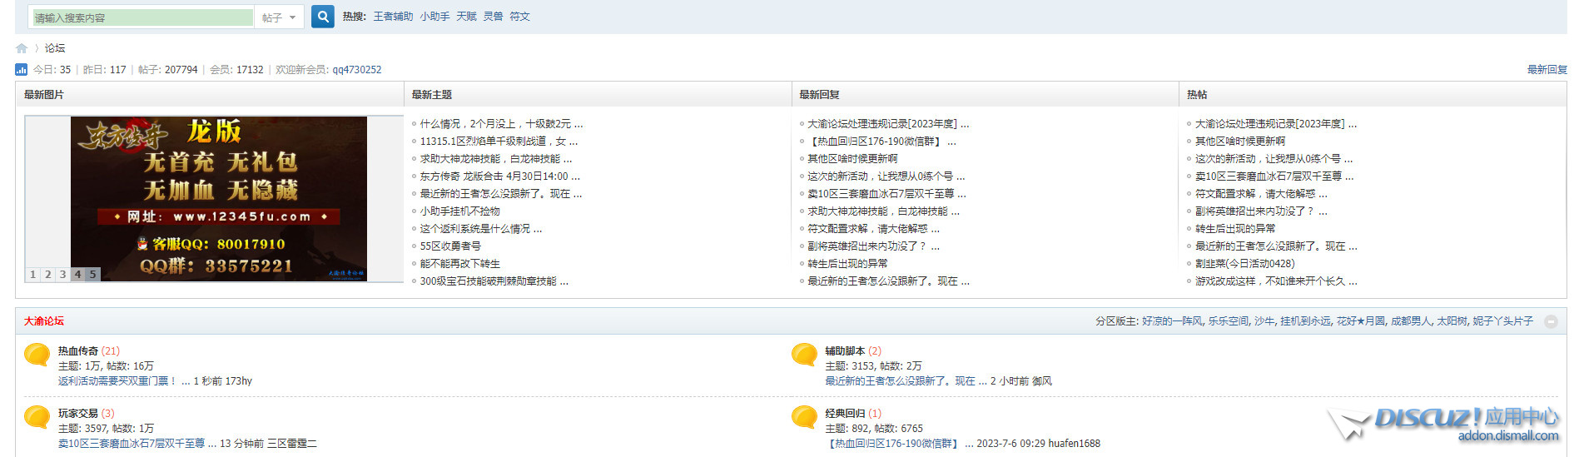Open thread 东方传奇 龙版合击 4月30日
The width and height of the screenshot is (1574, 457).
click(500, 176)
